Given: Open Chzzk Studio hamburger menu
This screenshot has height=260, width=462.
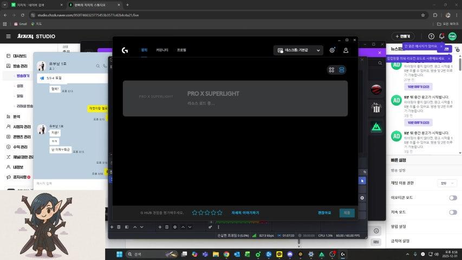Looking at the screenshot, I should 8,36.
